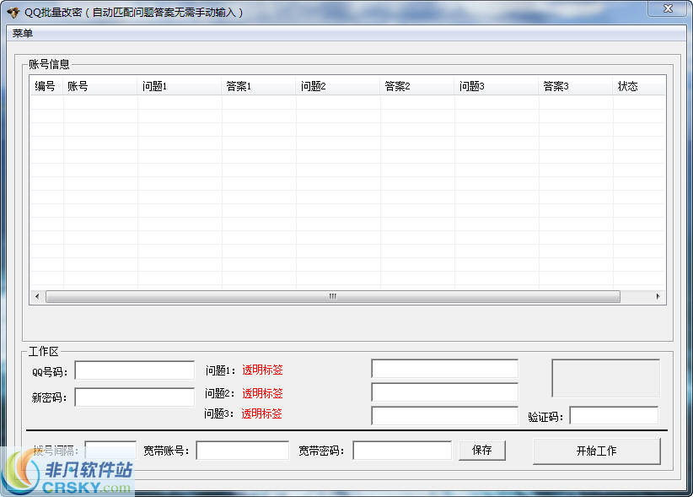Screen dimensions: 693x497
Task: Click the 问题1 column header
Action: (180, 86)
